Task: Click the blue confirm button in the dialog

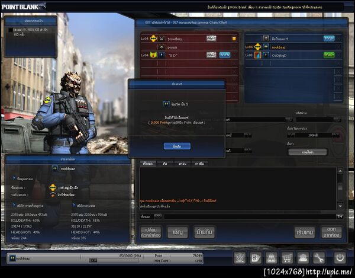Action: (x=177, y=146)
